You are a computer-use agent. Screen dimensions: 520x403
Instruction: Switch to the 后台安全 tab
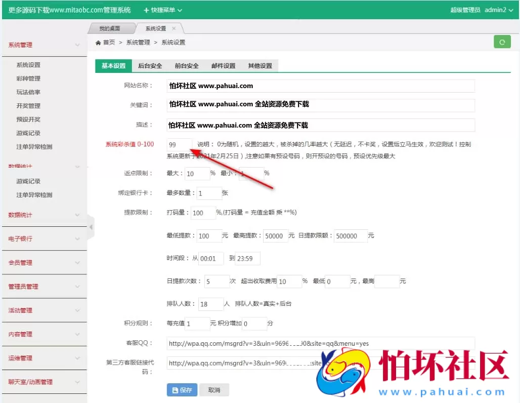point(150,66)
